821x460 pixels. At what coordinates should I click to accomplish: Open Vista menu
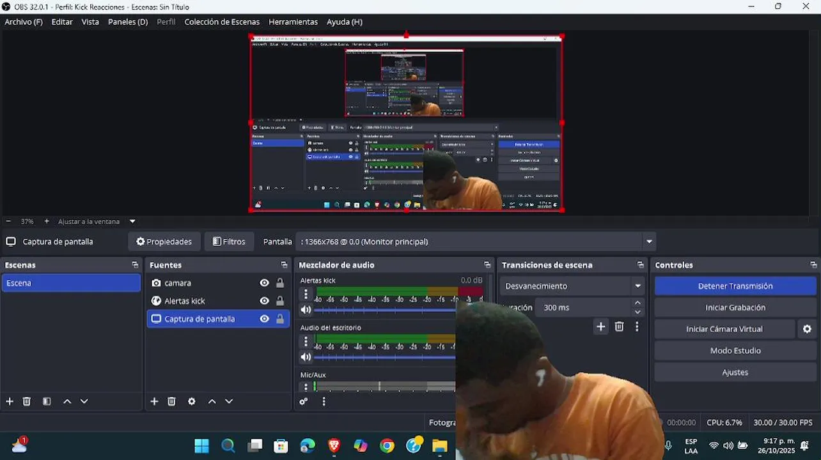click(90, 22)
